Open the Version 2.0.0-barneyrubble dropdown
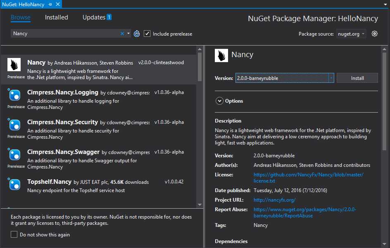390x248 pixels. tap(331, 78)
